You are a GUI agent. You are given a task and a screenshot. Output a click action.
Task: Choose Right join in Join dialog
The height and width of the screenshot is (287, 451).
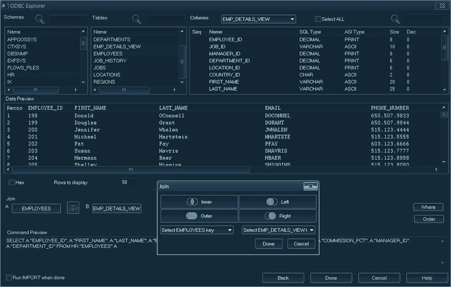[x=278, y=216]
